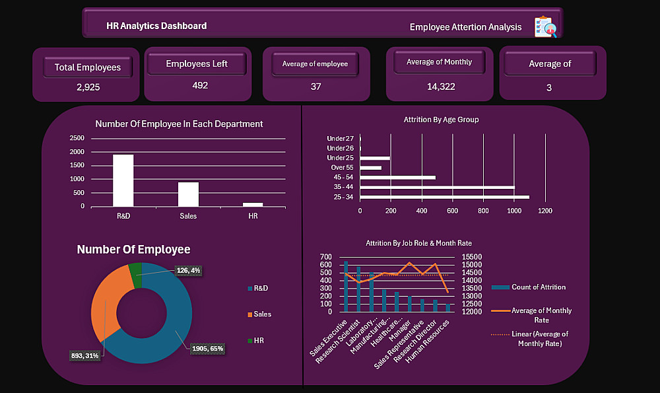The width and height of the screenshot is (660, 393).
Task: Select the Human Resources attrition bar
Action: point(448,308)
